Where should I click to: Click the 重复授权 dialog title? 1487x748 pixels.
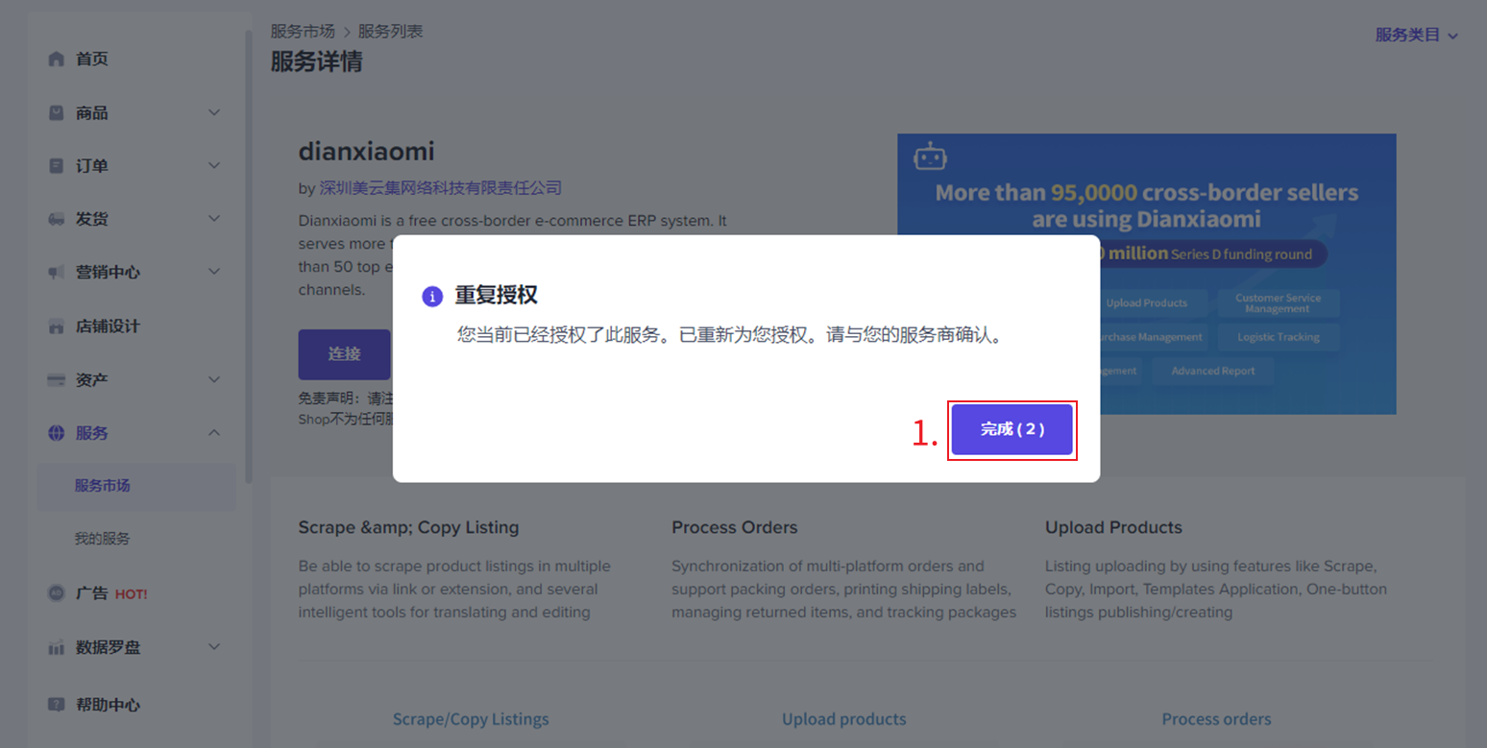pos(496,295)
